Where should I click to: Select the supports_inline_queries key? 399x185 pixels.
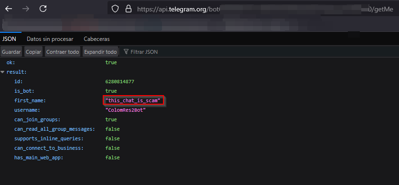pyautogui.click(x=49, y=138)
